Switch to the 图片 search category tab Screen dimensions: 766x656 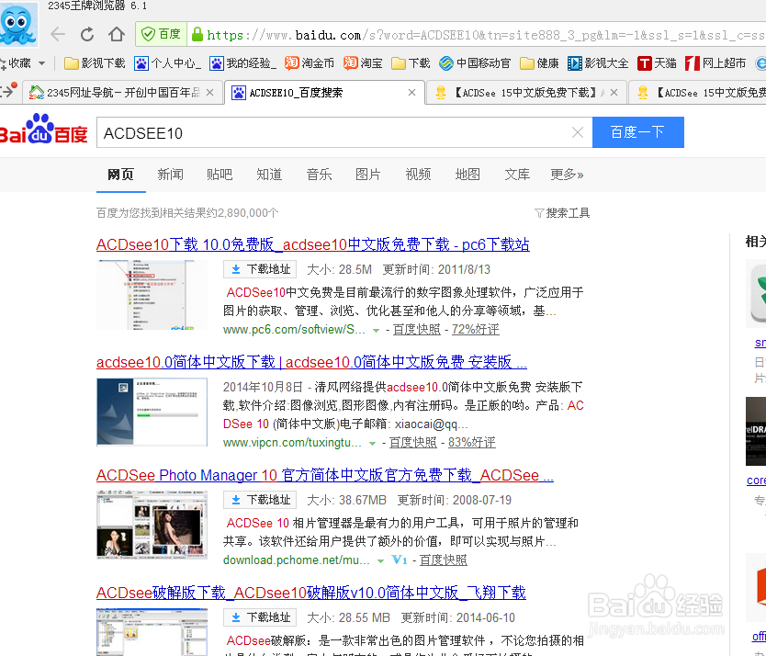point(367,174)
